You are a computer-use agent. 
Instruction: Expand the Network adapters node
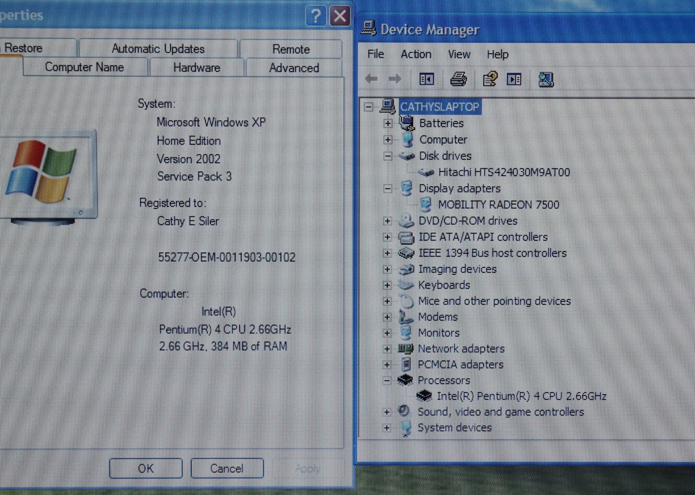tap(387, 349)
